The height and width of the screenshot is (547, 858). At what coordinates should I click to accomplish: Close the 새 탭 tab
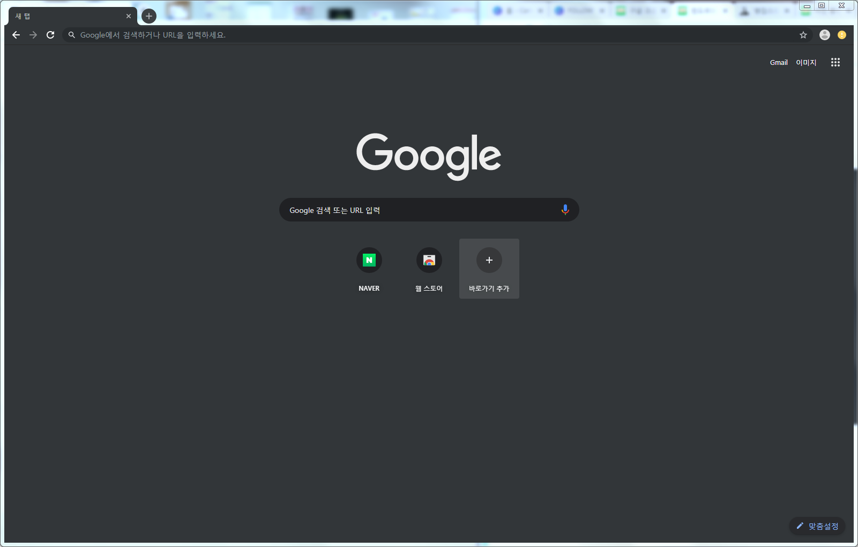coord(129,16)
